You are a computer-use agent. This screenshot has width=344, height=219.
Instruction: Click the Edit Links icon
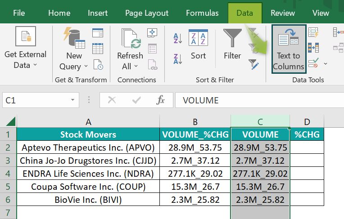point(153,65)
